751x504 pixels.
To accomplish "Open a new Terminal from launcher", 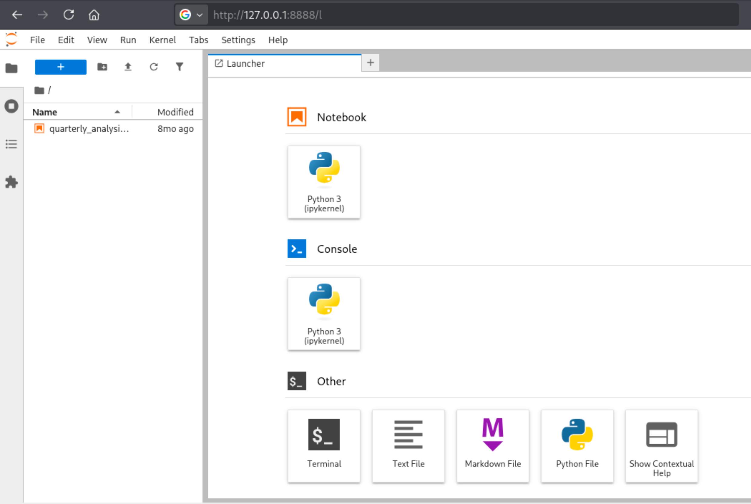I will click(x=324, y=446).
